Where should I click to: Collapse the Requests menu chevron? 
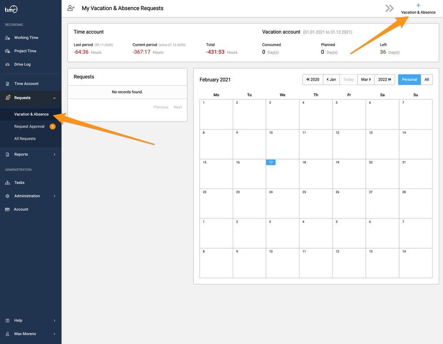[54, 98]
